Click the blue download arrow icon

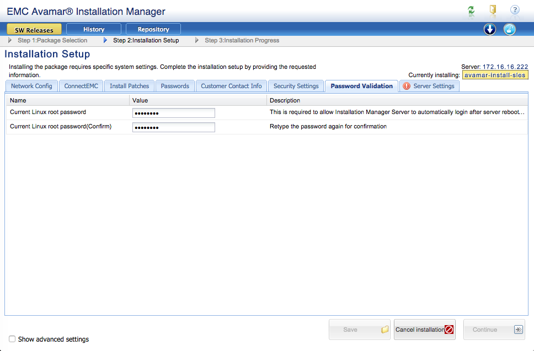coord(490,30)
